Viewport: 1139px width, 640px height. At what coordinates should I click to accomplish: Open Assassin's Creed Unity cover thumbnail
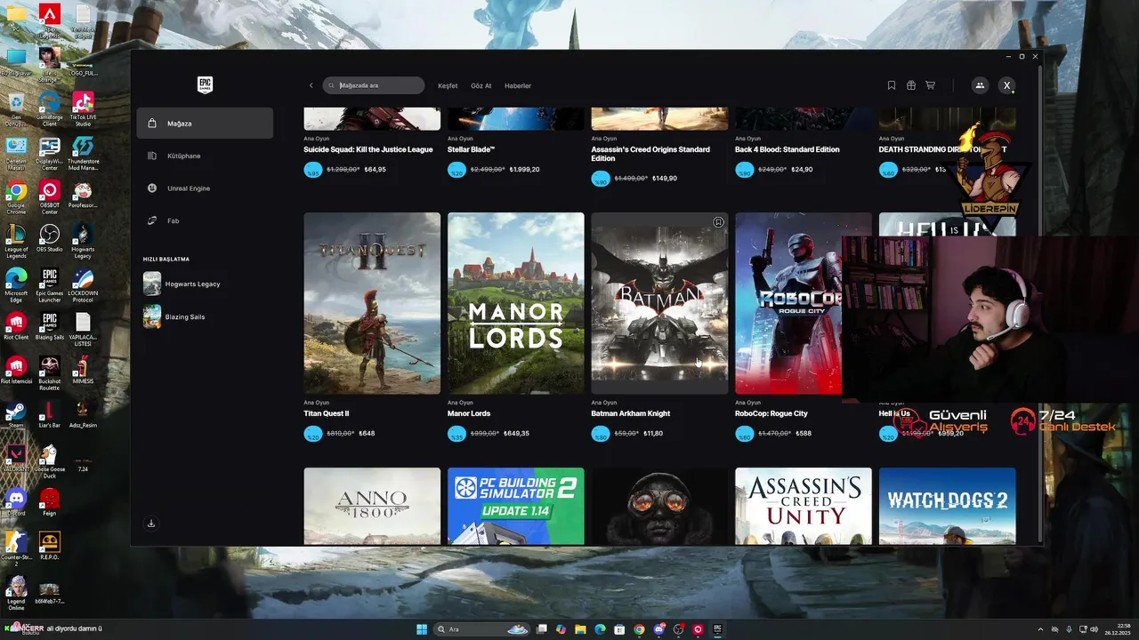804,506
